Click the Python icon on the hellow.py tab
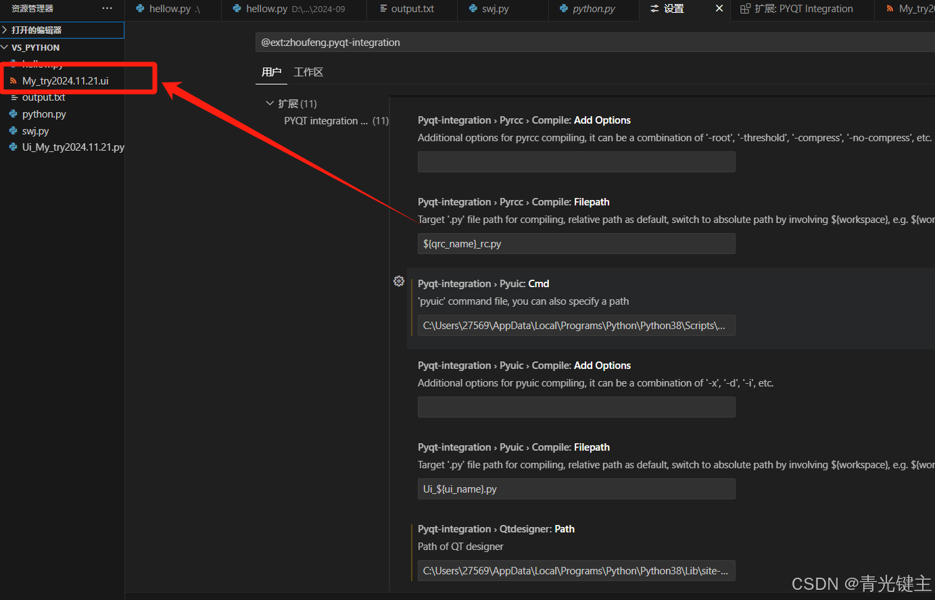 point(139,9)
